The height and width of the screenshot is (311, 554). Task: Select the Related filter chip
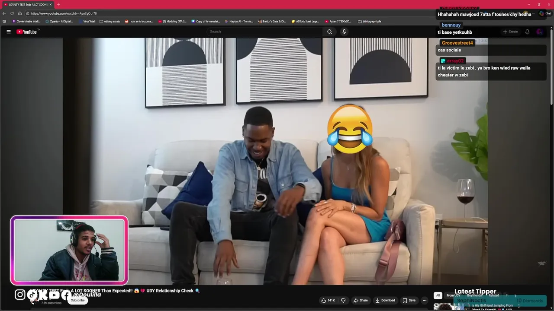click(494, 295)
